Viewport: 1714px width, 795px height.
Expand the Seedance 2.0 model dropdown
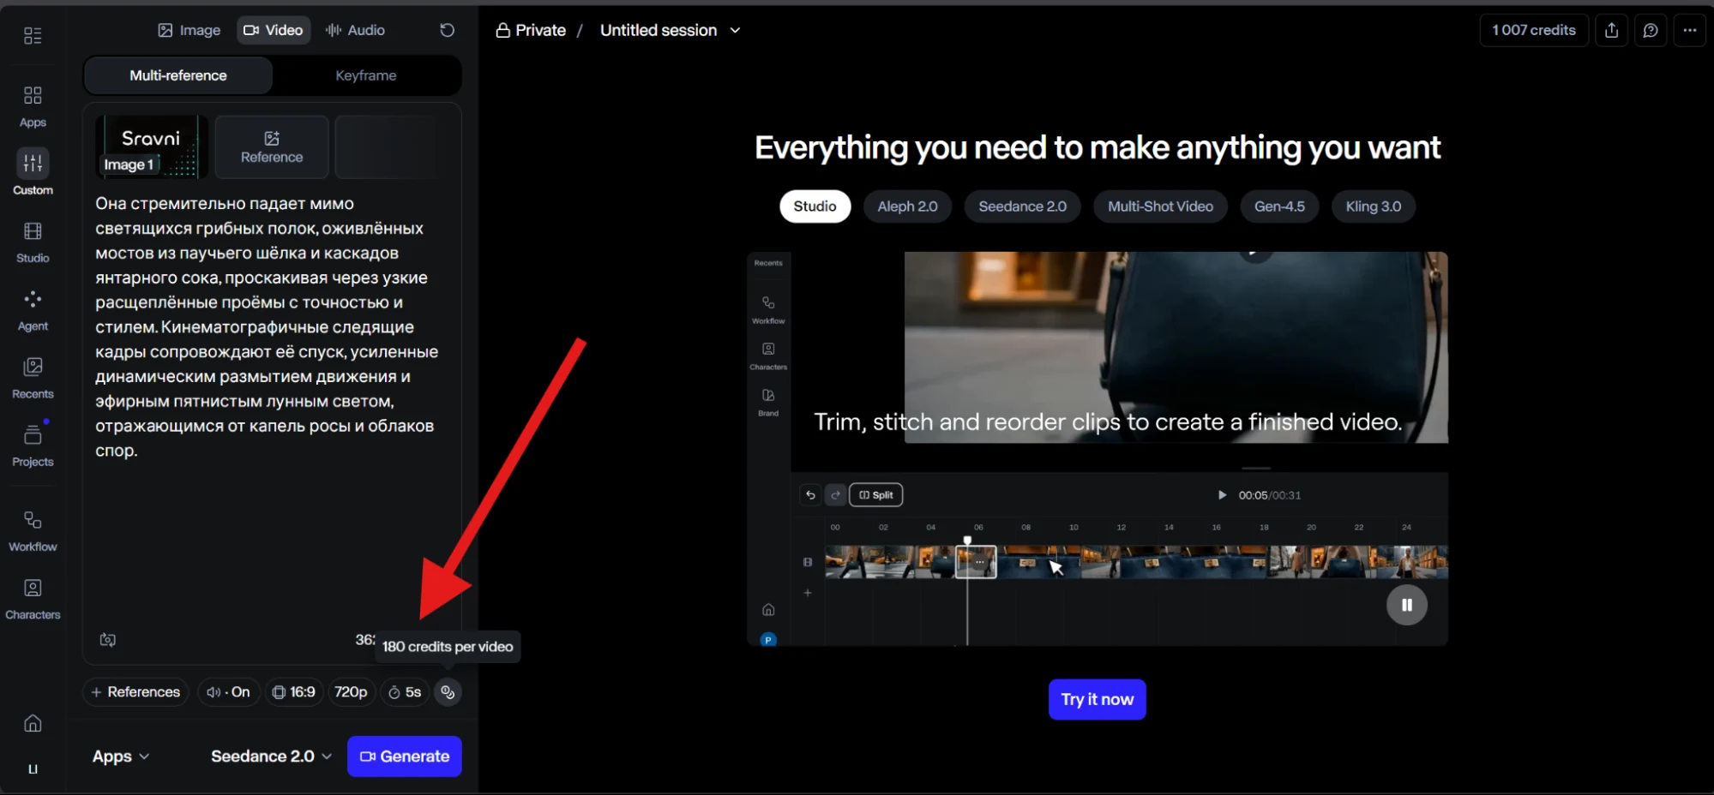(271, 756)
